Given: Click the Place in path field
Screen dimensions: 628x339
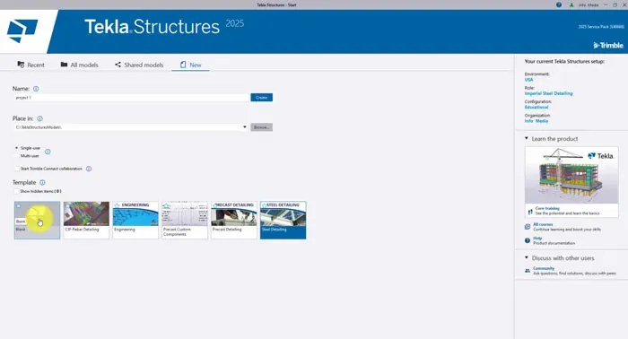Looking at the screenshot, I should pyautogui.click(x=131, y=127).
